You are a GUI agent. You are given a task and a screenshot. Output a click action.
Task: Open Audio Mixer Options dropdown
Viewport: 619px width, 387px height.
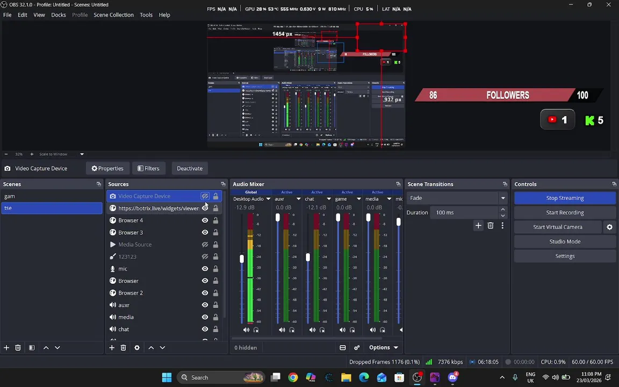(x=383, y=348)
